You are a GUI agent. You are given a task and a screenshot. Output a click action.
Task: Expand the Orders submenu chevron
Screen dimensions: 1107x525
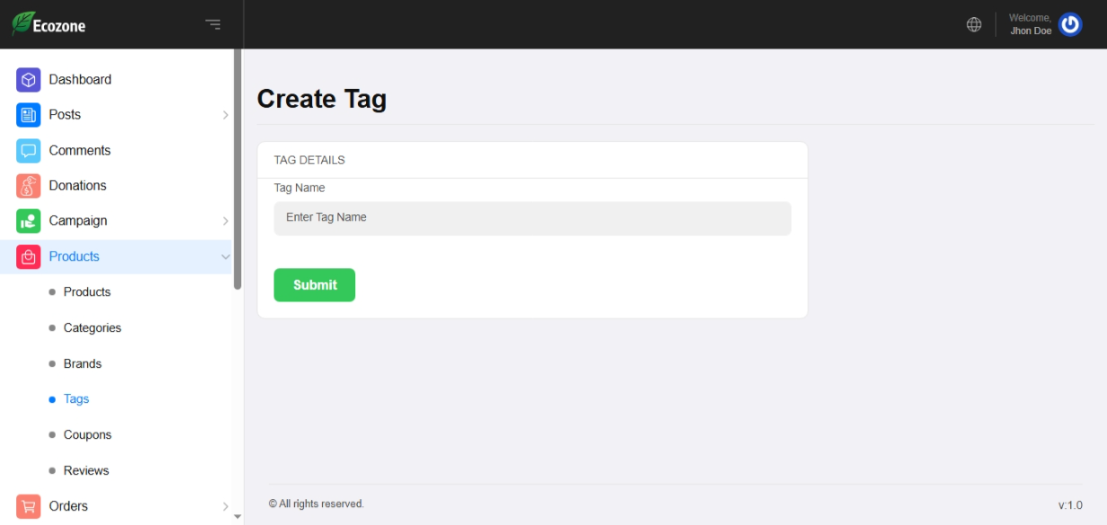click(225, 506)
